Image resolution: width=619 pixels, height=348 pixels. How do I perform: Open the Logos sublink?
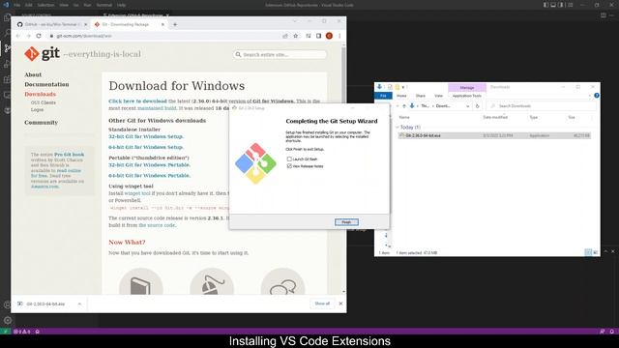tap(37, 109)
